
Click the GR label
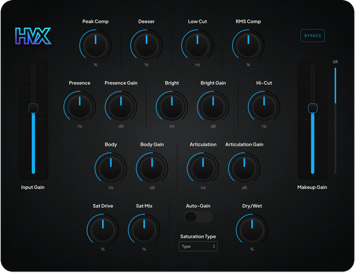click(335, 62)
